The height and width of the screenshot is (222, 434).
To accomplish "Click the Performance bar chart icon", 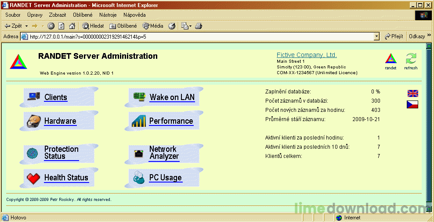I will 139,121.
